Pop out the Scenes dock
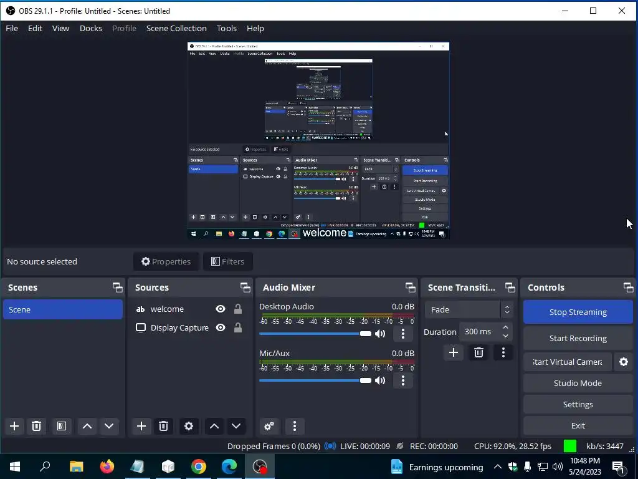The width and height of the screenshot is (638, 479). coord(118,288)
